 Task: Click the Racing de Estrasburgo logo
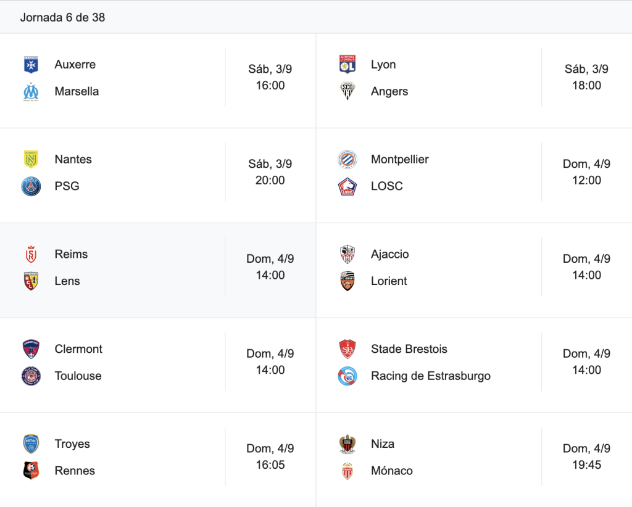tap(347, 376)
